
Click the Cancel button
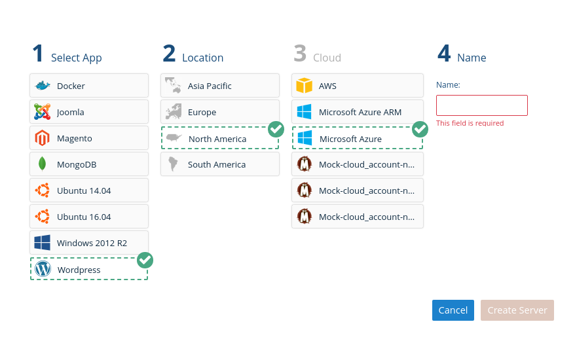[453, 310]
